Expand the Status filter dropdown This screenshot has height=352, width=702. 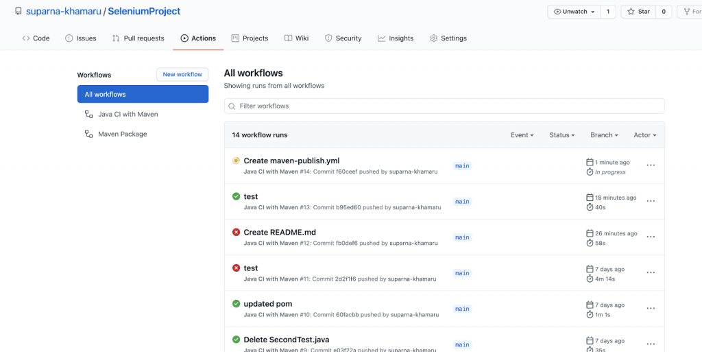pos(561,135)
